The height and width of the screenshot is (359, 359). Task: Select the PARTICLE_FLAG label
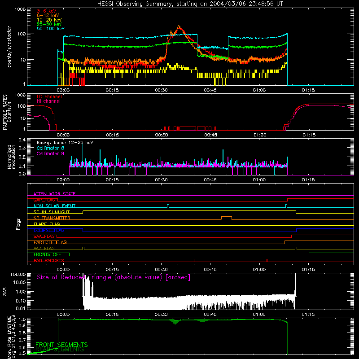pyautogui.click(x=50, y=242)
